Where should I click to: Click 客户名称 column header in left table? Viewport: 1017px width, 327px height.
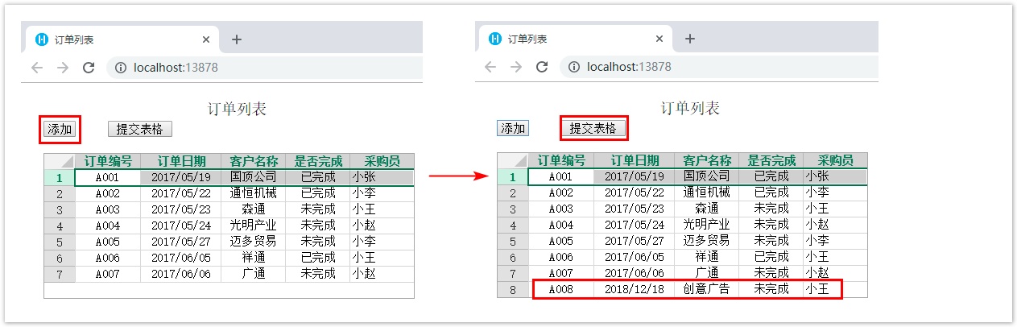point(254,161)
